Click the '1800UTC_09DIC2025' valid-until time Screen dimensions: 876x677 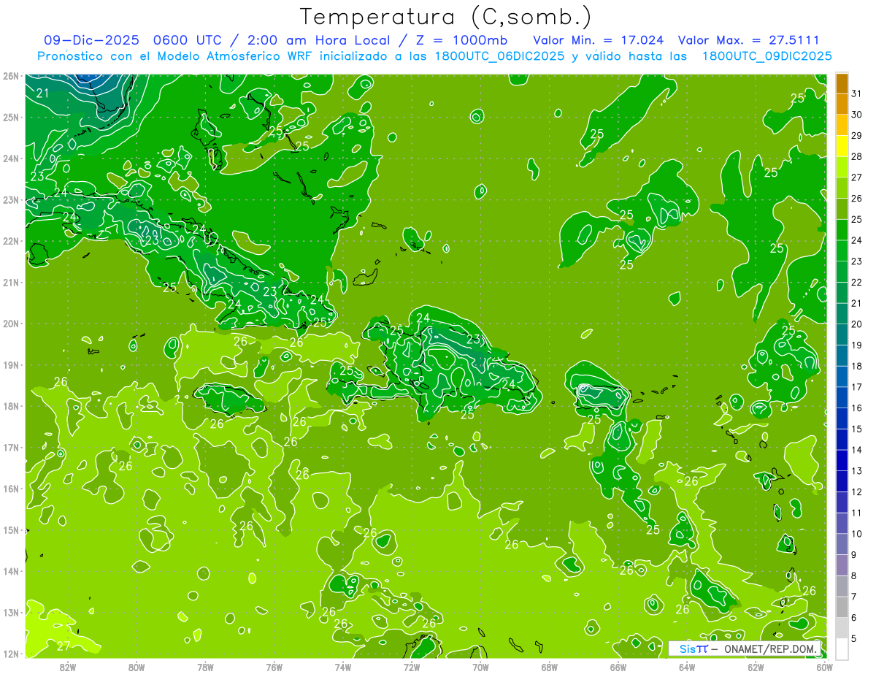pos(767,56)
